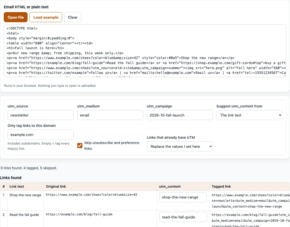This screenshot has height=227, width=290.
Task: Click inside the email HTML textarea
Action: point(145,51)
